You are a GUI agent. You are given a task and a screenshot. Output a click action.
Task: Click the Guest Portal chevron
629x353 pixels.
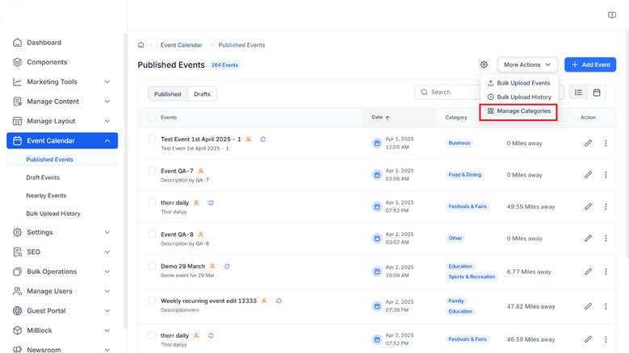click(x=107, y=310)
